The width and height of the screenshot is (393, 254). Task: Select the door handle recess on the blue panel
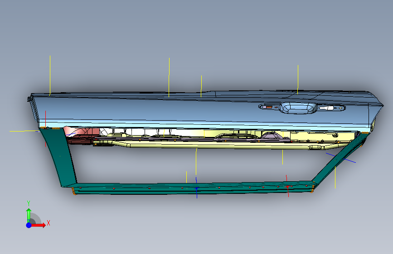[x=298, y=108]
